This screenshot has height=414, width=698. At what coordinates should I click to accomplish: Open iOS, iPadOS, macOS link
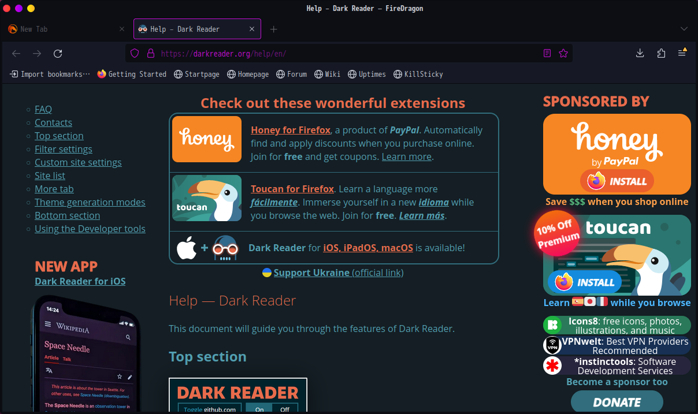[368, 248]
